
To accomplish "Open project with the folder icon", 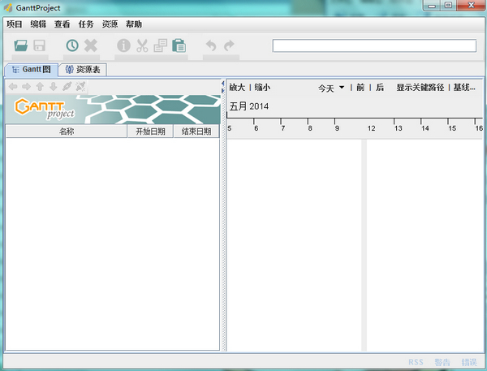I will (x=21, y=45).
